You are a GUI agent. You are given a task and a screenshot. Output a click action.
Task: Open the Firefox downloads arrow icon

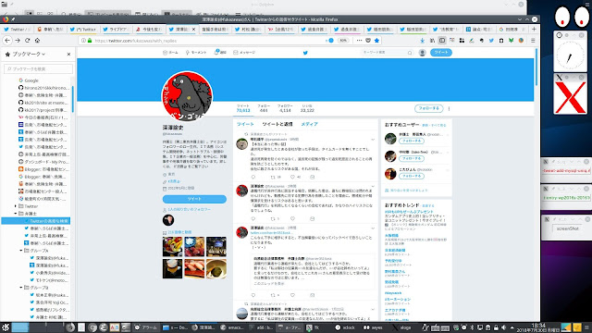(x=423, y=41)
